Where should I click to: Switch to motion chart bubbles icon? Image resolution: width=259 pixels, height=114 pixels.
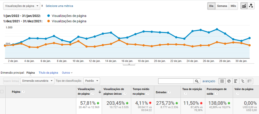[251, 6]
